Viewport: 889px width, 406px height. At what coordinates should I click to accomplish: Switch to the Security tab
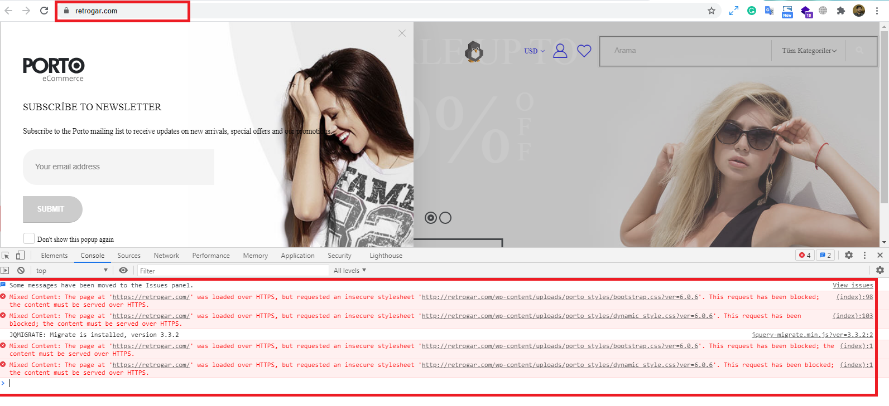click(340, 256)
